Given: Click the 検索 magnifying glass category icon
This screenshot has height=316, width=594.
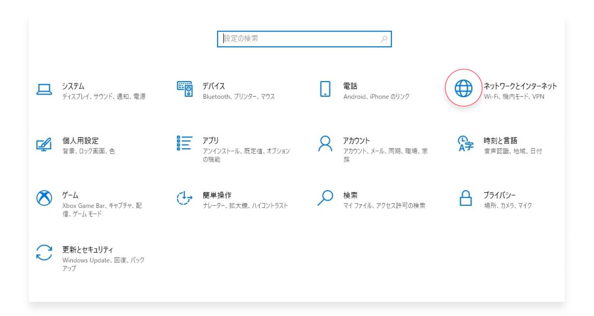Looking at the screenshot, I should (326, 198).
